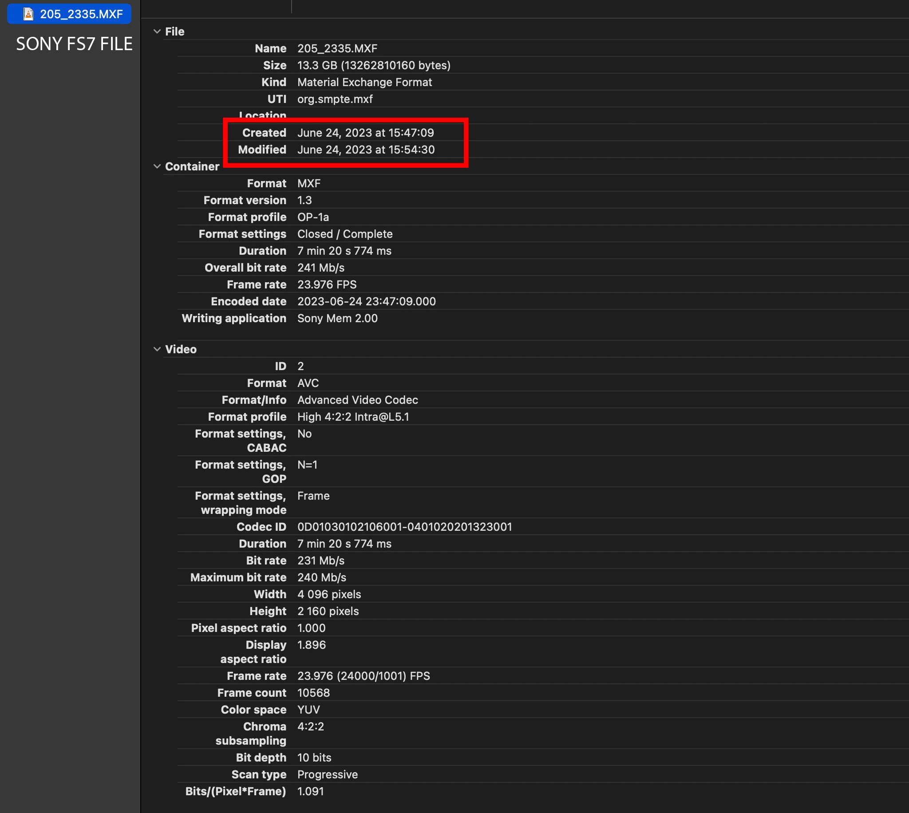The image size is (909, 813).
Task: Collapse the File section chevron
Action: pyautogui.click(x=157, y=31)
